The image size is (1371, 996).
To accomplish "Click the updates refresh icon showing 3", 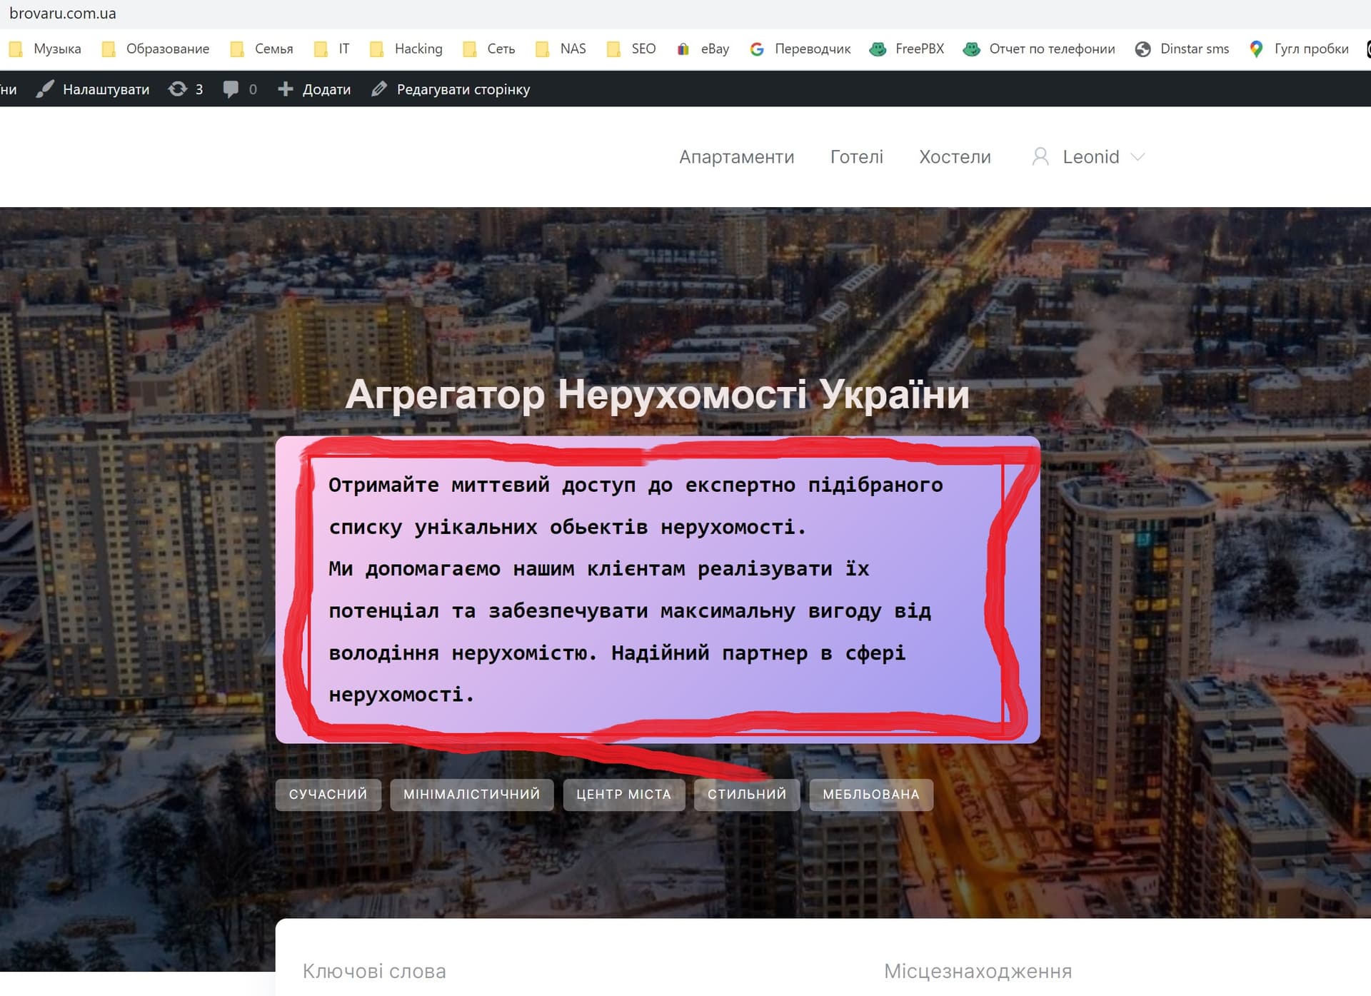I will pos(178,89).
